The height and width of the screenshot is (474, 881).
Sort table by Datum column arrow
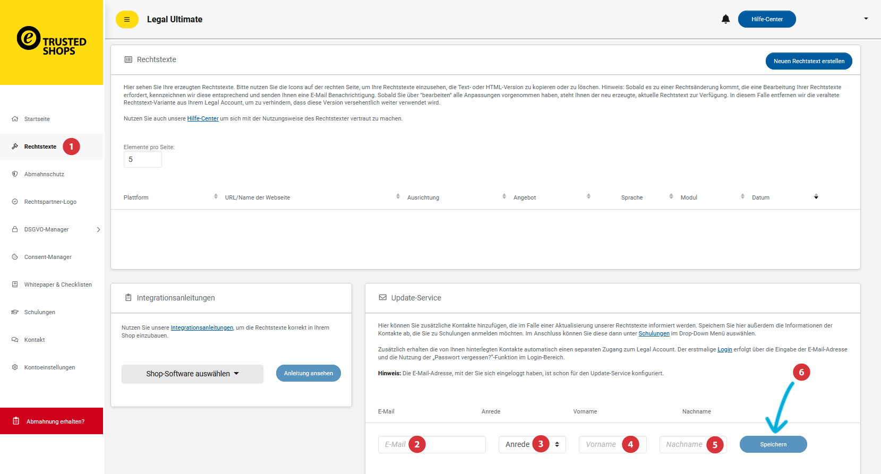pos(816,196)
